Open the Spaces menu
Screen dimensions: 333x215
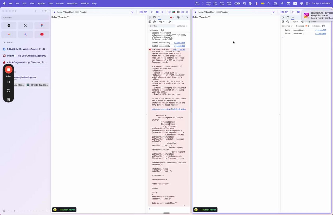tap(41, 3)
